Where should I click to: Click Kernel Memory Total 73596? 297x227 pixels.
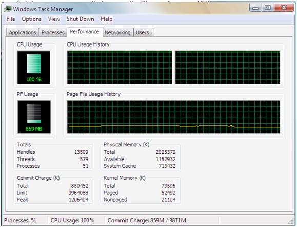pos(168,186)
